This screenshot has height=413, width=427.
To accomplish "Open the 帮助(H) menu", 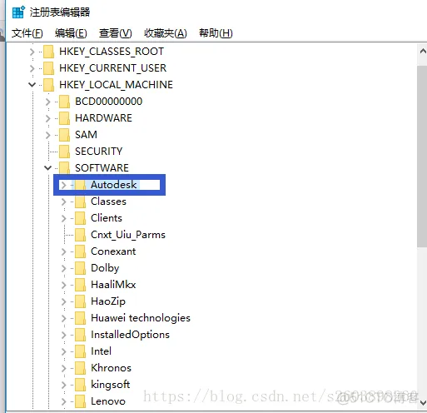I will click(x=216, y=33).
